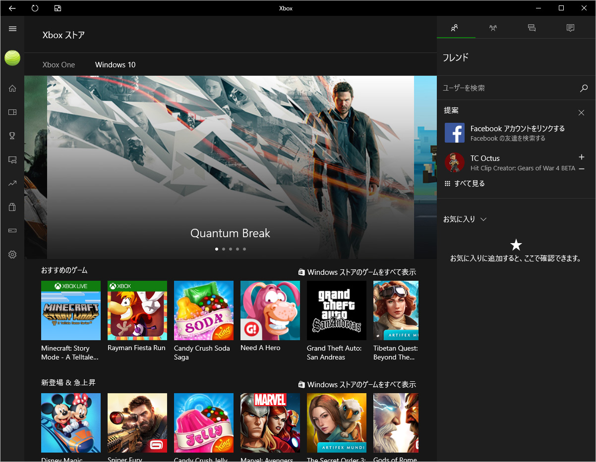The height and width of the screenshot is (462, 596).
Task: Click すべて見る in suggestions
Action: coord(465,184)
